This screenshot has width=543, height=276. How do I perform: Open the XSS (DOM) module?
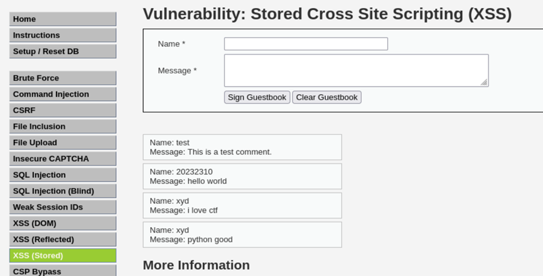pos(63,223)
